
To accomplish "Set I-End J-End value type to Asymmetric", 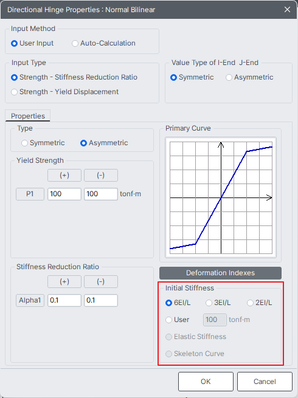I will pos(249,77).
